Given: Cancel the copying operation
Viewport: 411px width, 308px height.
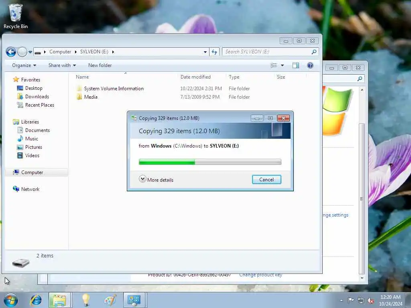Looking at the screenshot, I should (x=267, y=179).
